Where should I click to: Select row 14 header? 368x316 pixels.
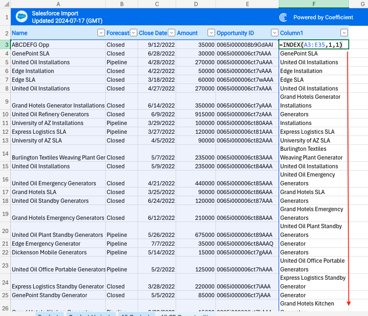5,153
